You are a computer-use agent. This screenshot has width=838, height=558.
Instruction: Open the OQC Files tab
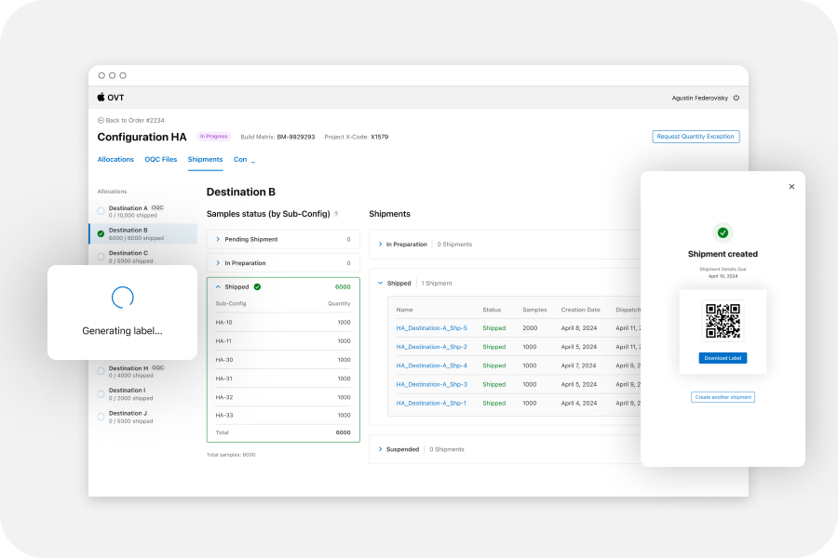click(160, 160)
